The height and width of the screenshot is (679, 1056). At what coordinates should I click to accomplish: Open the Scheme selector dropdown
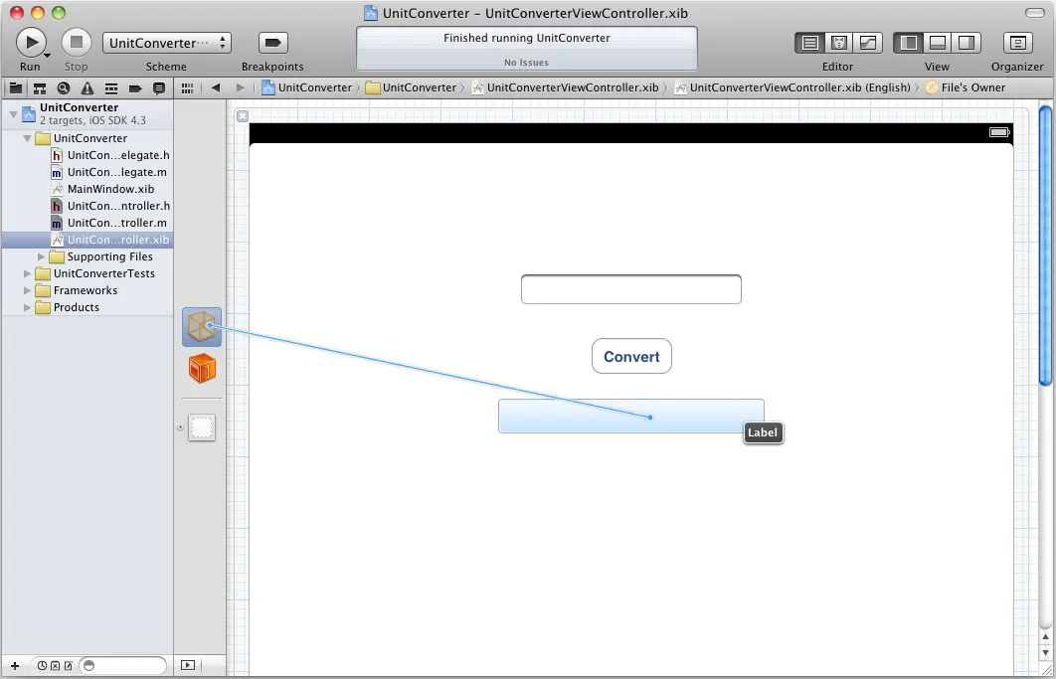166,43
